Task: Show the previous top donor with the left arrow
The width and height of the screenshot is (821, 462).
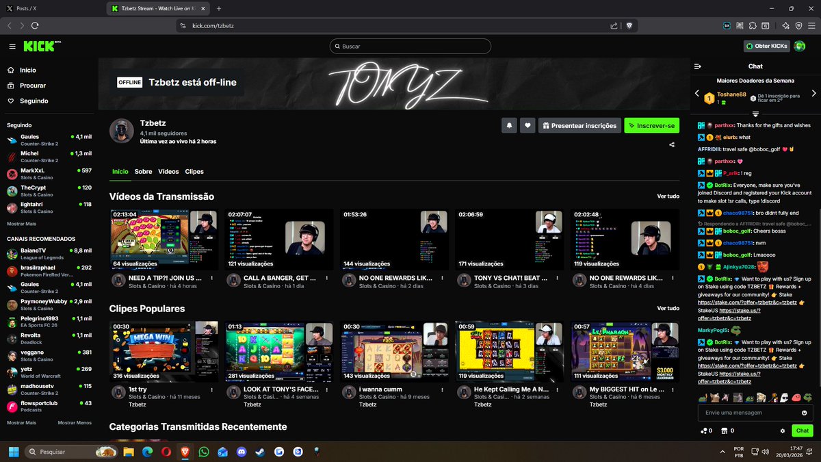Action: coord(697,93)
